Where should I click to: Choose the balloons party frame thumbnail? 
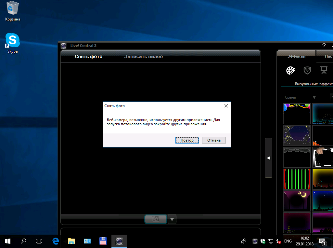pyautogui.click(x=297, y=114)
